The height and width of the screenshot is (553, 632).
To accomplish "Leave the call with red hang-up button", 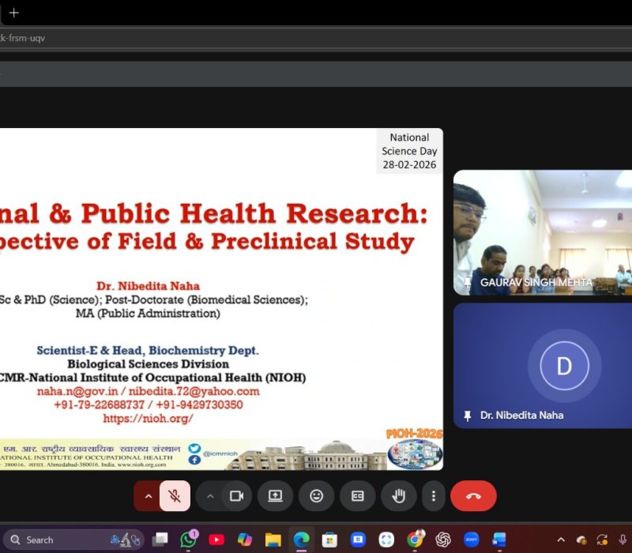I will (473, 496).
